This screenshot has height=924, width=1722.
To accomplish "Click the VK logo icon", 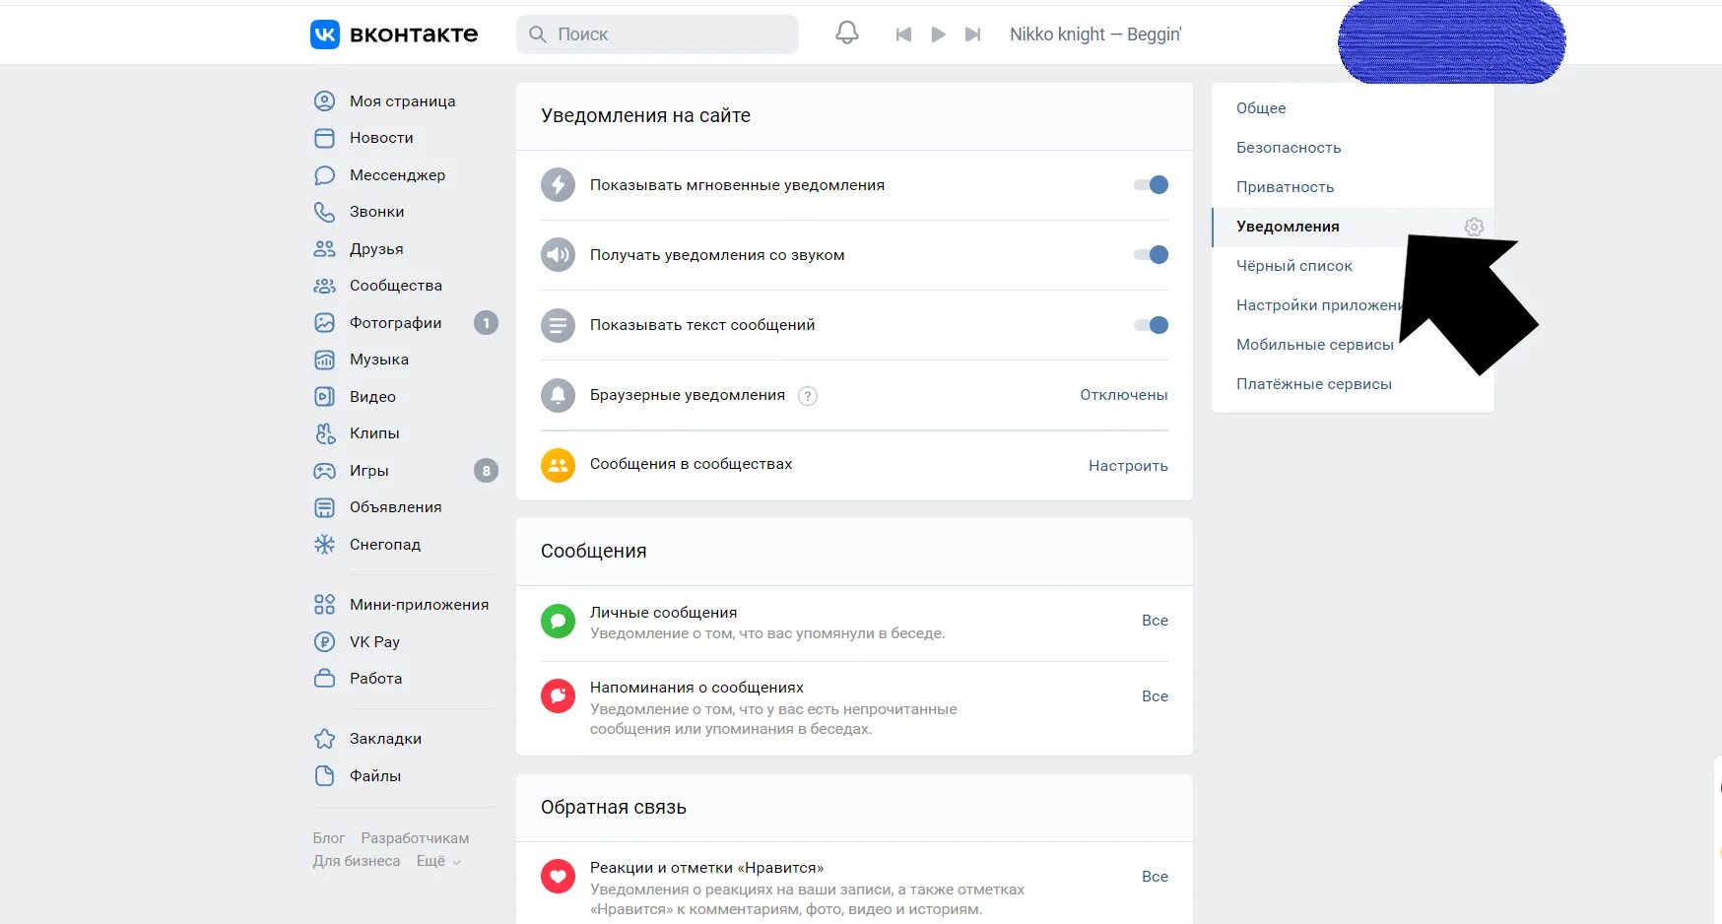I will [x=325, y=34].
